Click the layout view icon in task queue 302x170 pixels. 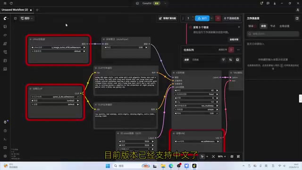[x=238, y=60]
